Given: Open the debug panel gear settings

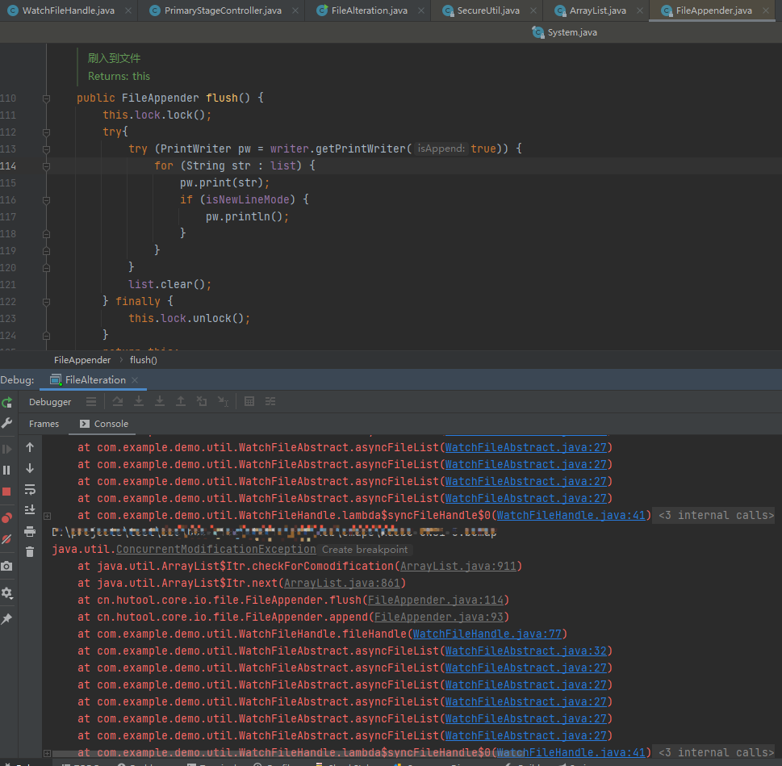Looking at the screenshot, I should click(7, 593).
